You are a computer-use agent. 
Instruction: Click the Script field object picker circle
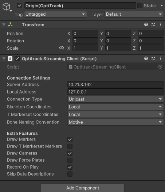pyautogui.click(x=160, y=67)
